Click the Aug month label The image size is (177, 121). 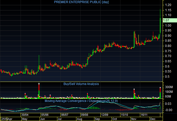pos(80,119)
